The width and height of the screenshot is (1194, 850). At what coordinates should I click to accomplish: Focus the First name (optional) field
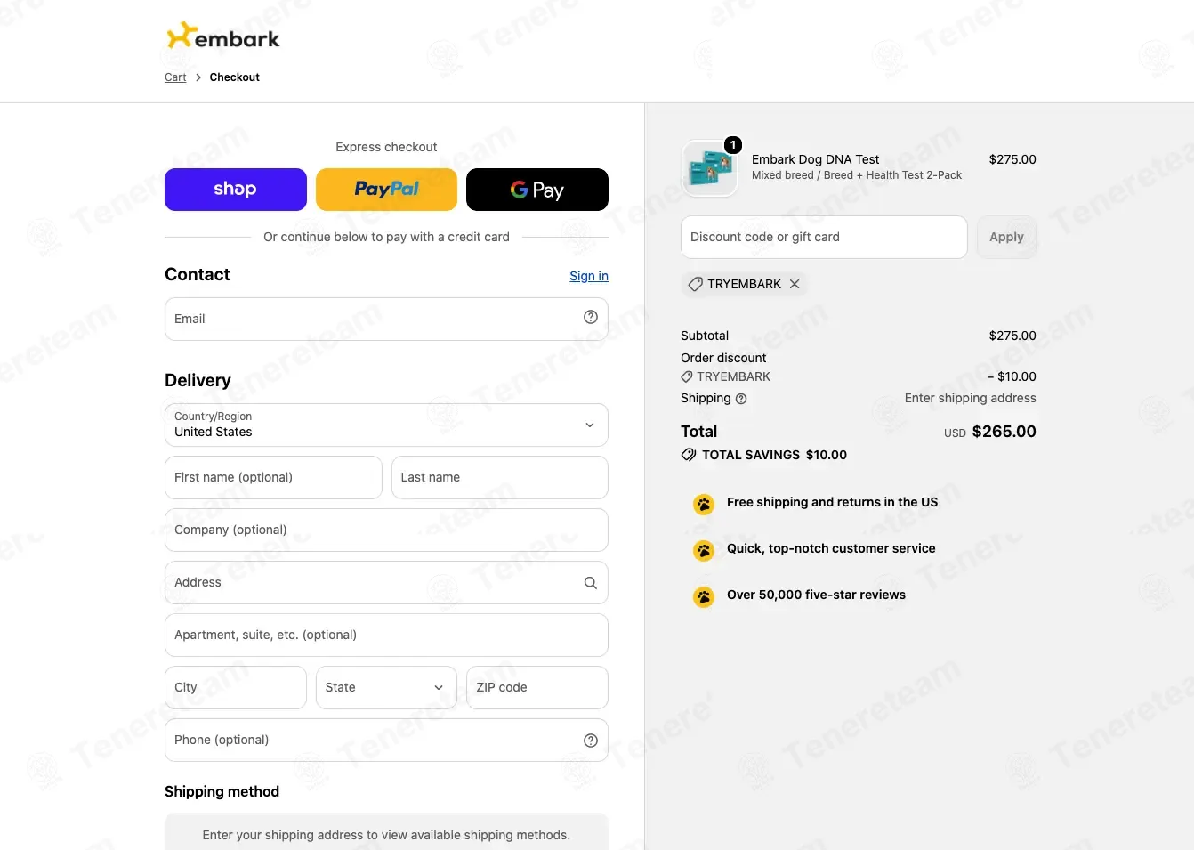(273, 477)
